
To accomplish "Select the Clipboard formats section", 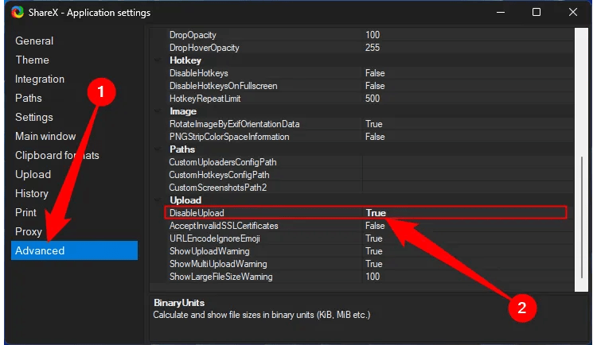I will 57,155.
